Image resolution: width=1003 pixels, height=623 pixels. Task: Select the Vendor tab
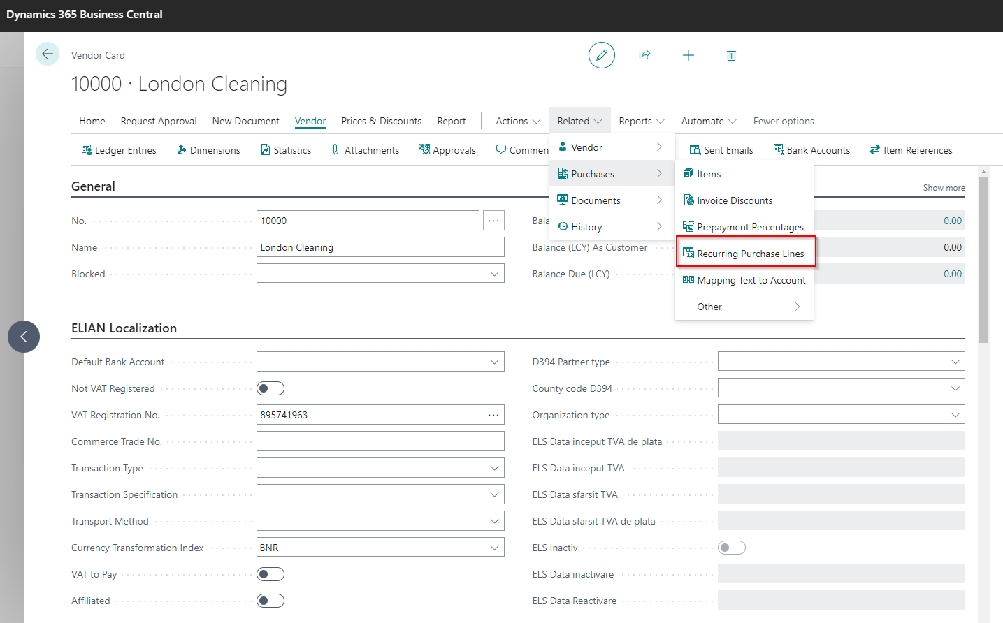310,121
